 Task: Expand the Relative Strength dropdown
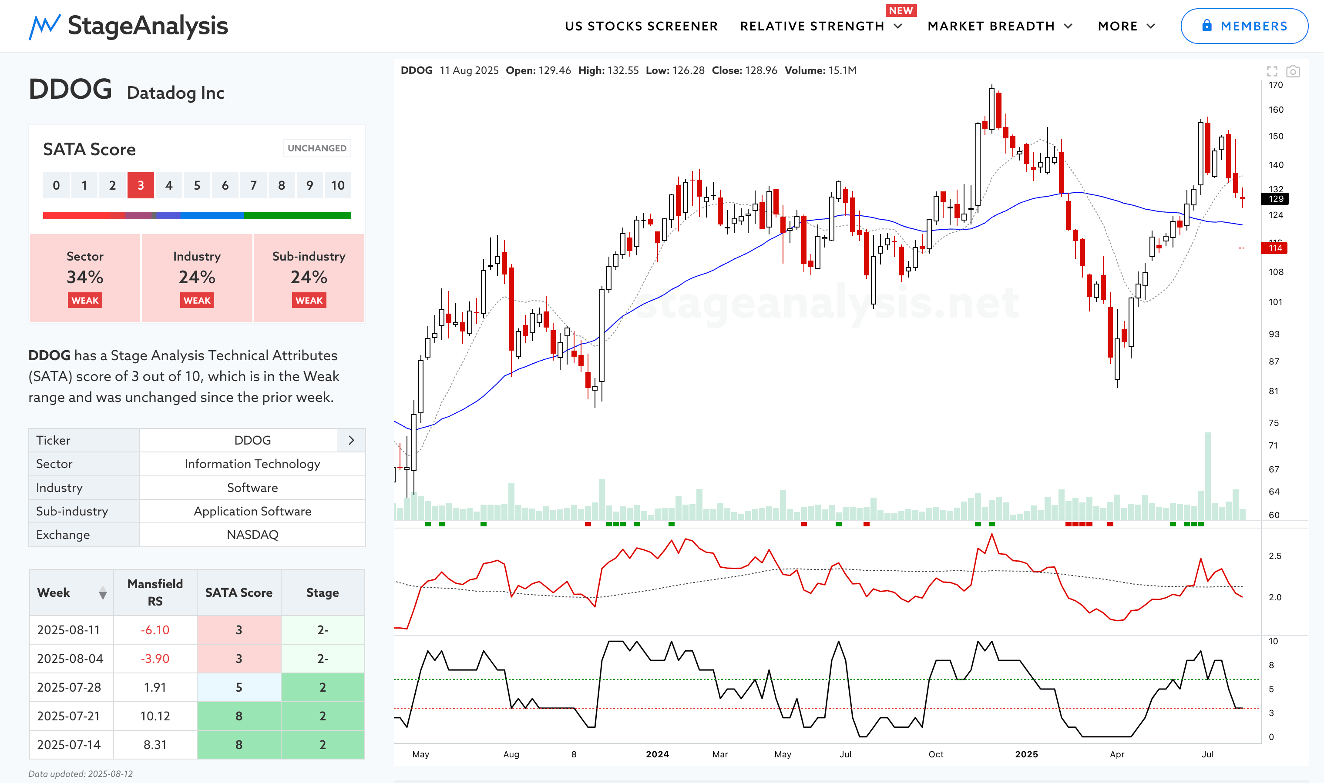898,27
